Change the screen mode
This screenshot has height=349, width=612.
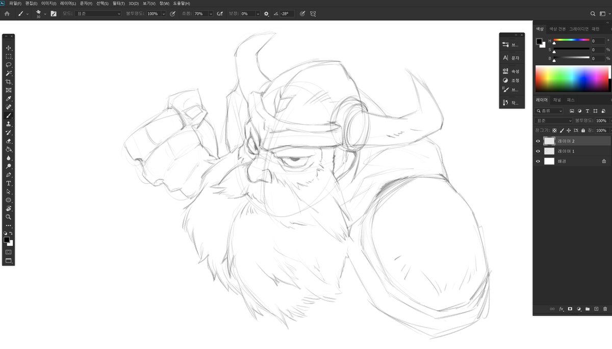tap(9, 260)
